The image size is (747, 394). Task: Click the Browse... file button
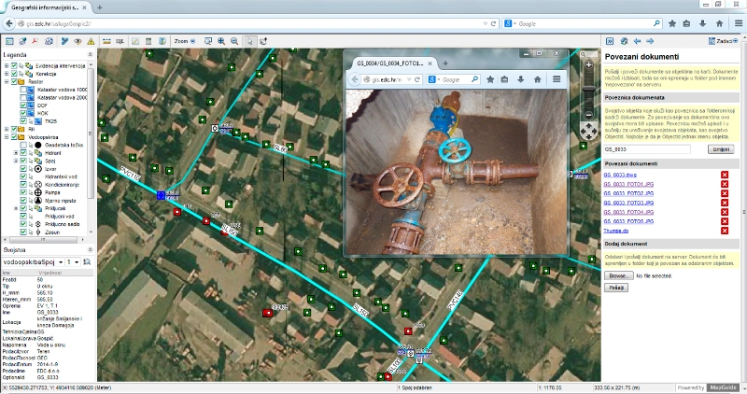pyautogui.click(x=618, y=275)
